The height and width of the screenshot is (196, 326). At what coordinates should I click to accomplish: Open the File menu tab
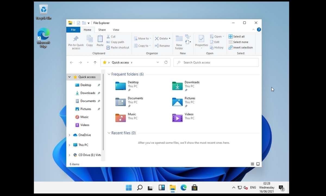click(x=73, y=30)
